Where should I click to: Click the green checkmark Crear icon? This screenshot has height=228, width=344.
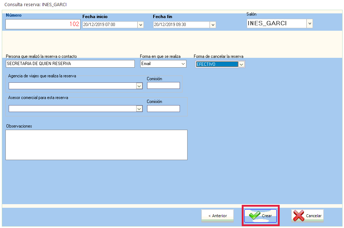(255, 216)
